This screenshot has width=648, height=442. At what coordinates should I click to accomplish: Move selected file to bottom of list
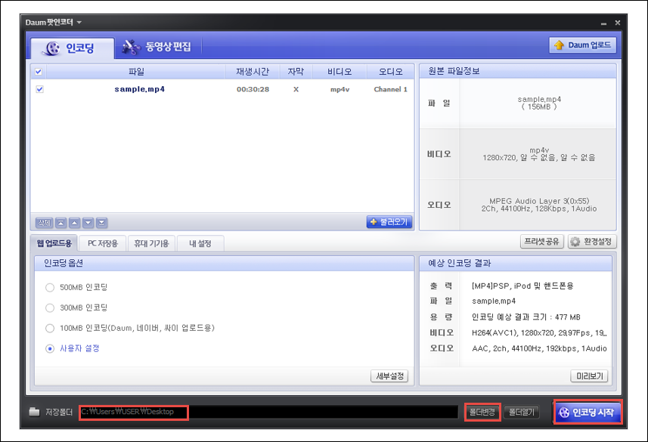coord(101,223)
